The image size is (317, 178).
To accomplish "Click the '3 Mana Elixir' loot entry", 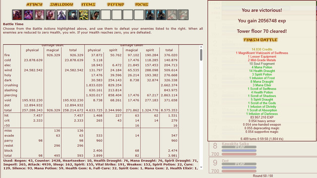I will coord(262,85).
